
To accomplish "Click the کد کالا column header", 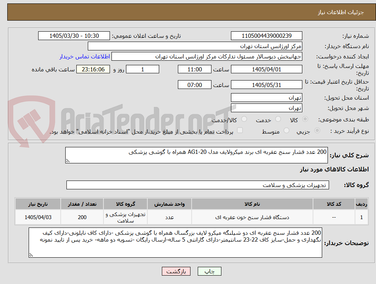I will pos(334,204).
